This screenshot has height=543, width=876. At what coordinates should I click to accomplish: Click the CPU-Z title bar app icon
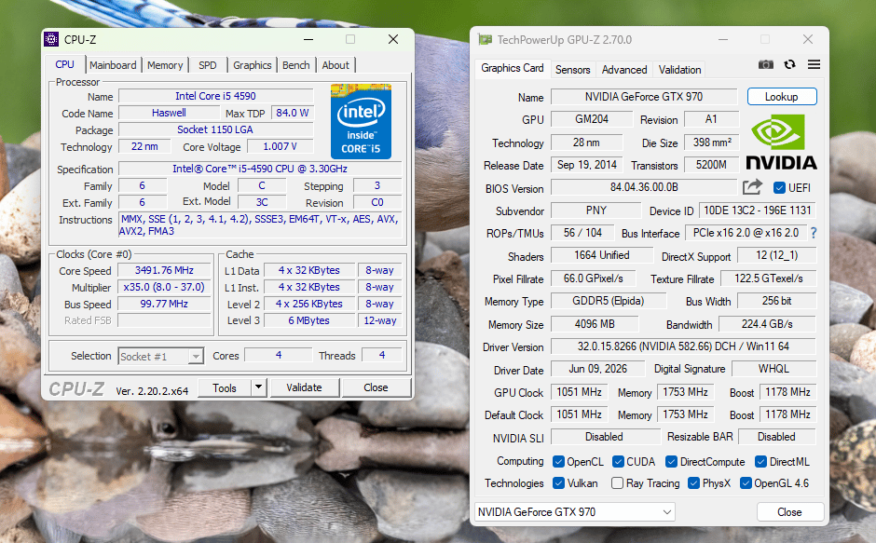[x=51, y=39]
